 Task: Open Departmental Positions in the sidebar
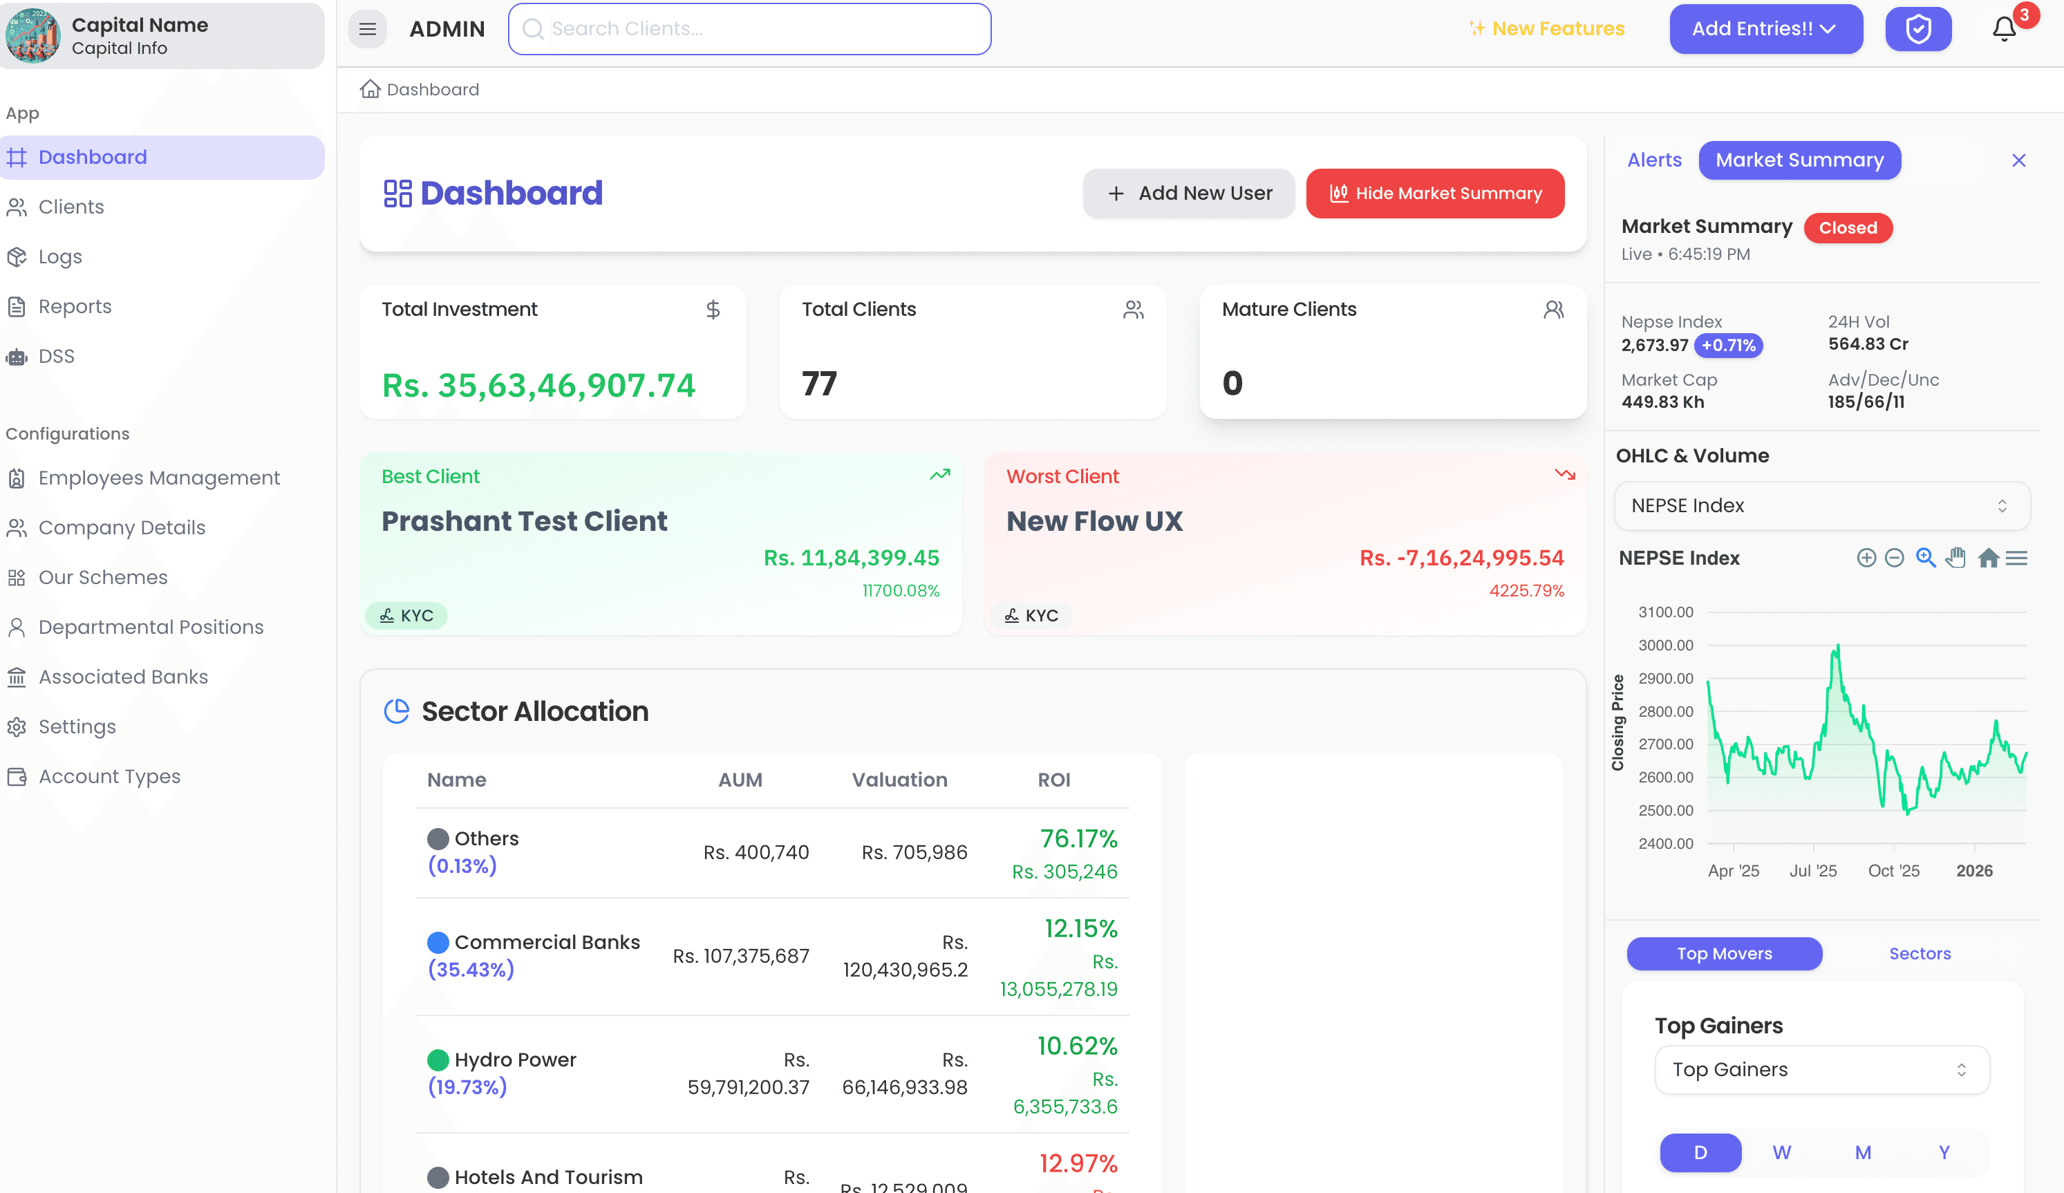[x=162, y=627]
